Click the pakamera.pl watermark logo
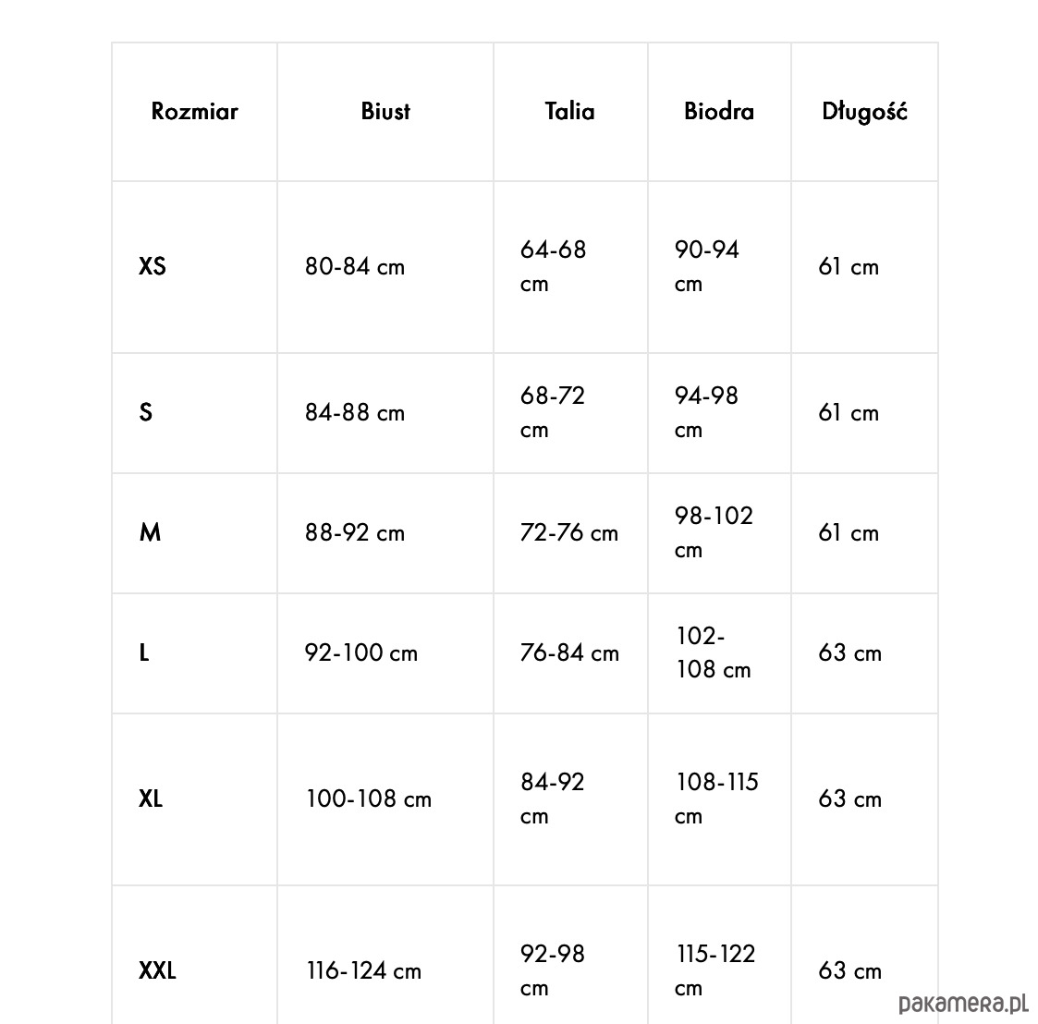This screenshot has width=1038, height=1024. (x=964, y=1003)
